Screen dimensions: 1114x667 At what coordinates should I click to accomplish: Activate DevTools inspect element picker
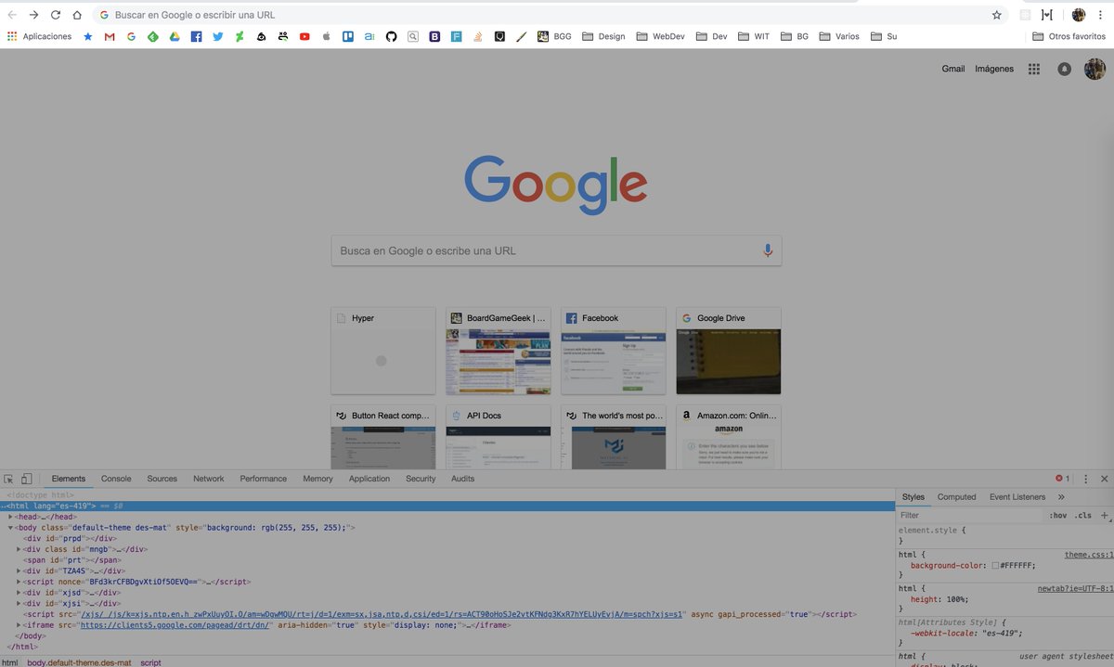[8, 479]
